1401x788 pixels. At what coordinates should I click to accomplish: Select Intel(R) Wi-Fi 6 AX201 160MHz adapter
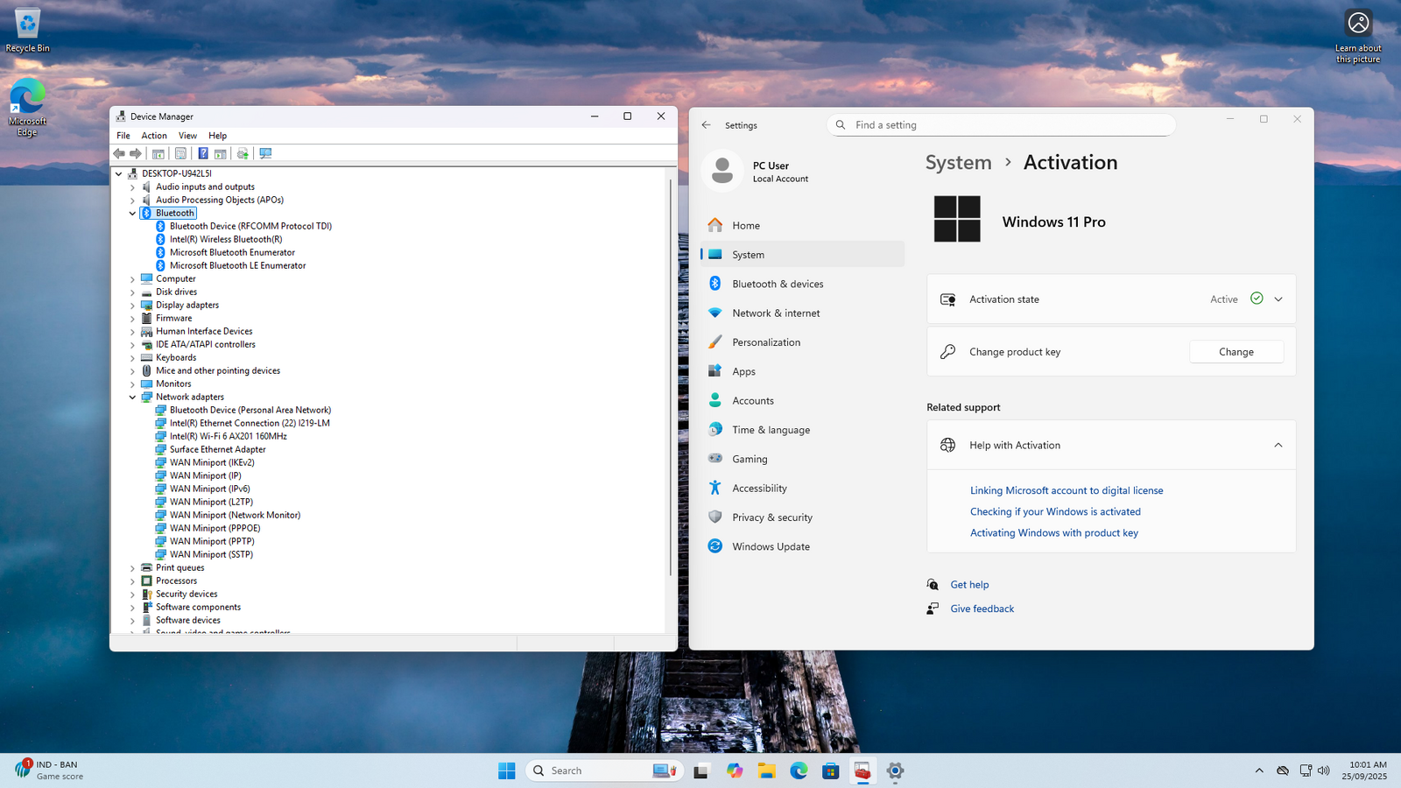(228, 436)
